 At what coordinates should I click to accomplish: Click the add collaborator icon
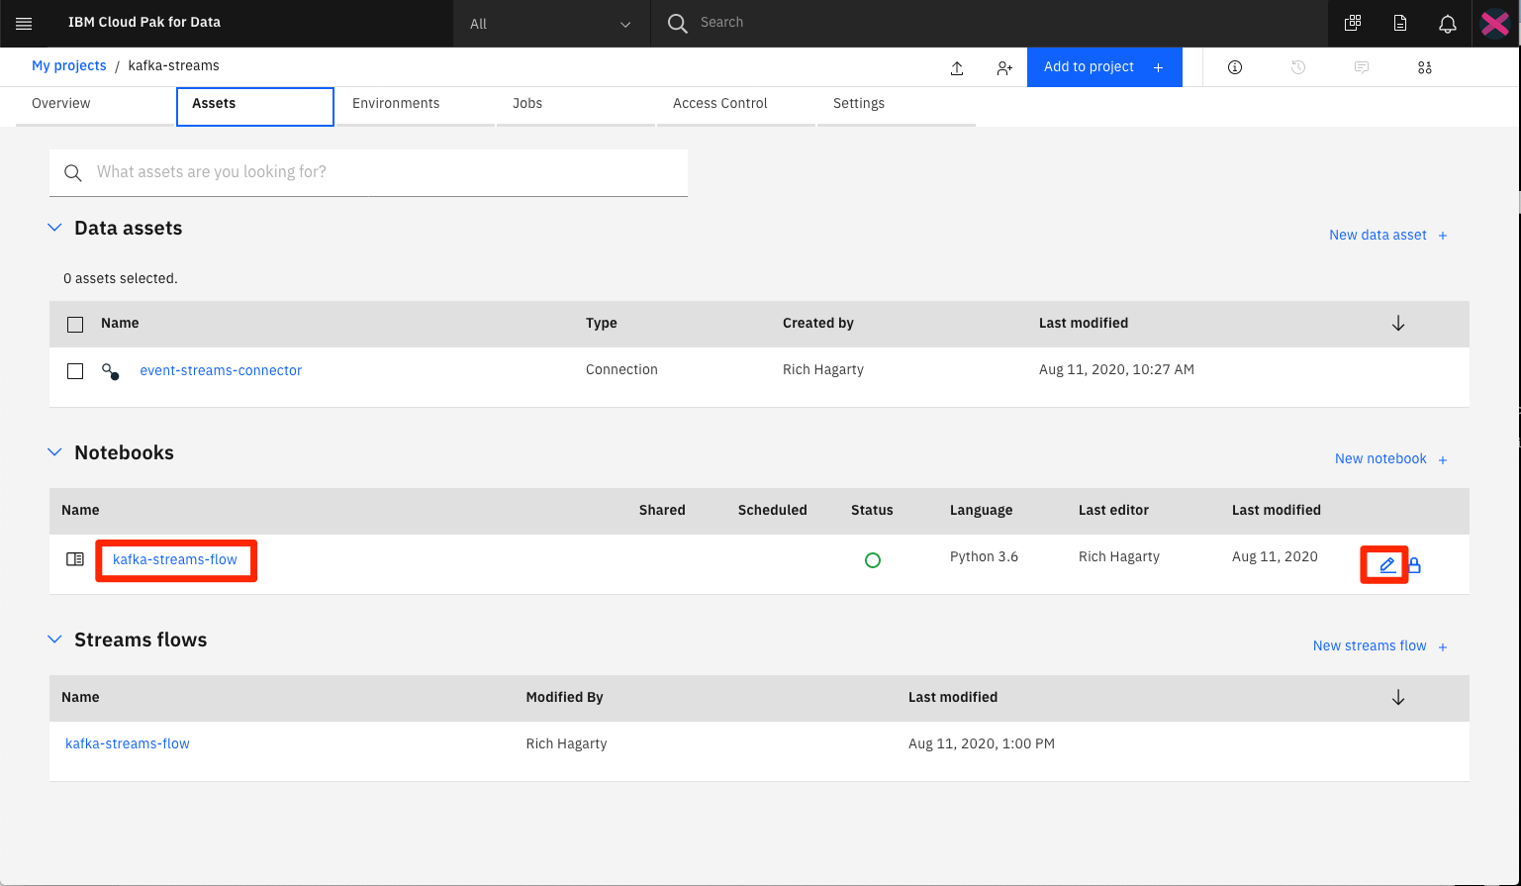point(1004,67)
